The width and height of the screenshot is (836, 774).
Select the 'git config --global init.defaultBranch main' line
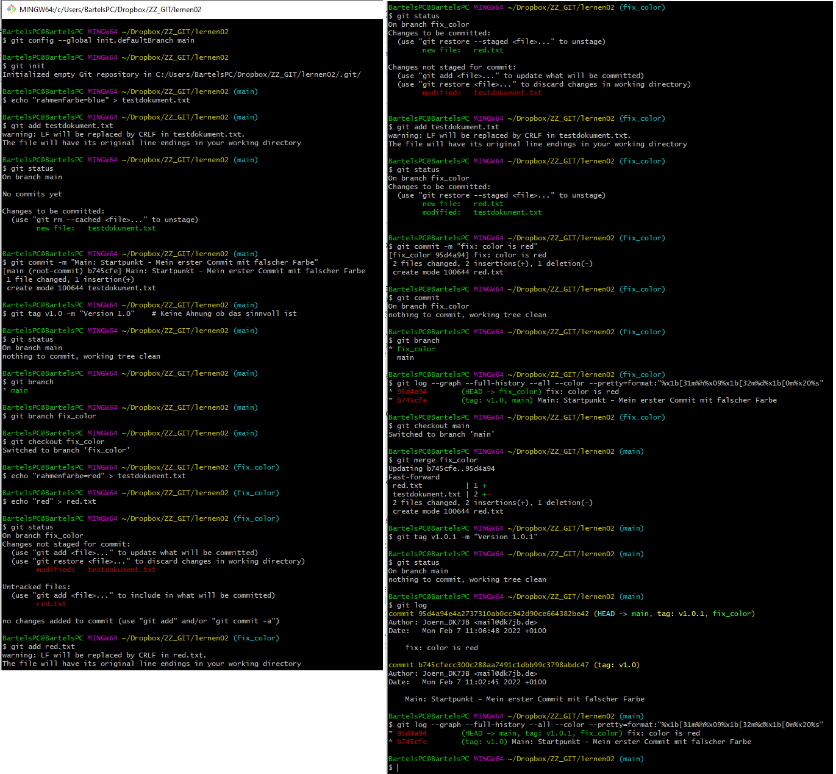pyautogui.click(x=99, y=40)
